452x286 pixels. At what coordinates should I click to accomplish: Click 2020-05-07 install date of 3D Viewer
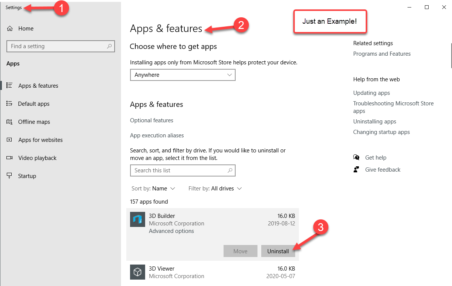pyautogui.click(x=280, y=276)
